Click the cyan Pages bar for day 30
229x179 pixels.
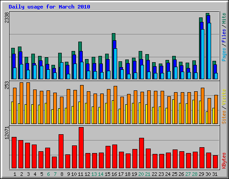tap(209, 51)
